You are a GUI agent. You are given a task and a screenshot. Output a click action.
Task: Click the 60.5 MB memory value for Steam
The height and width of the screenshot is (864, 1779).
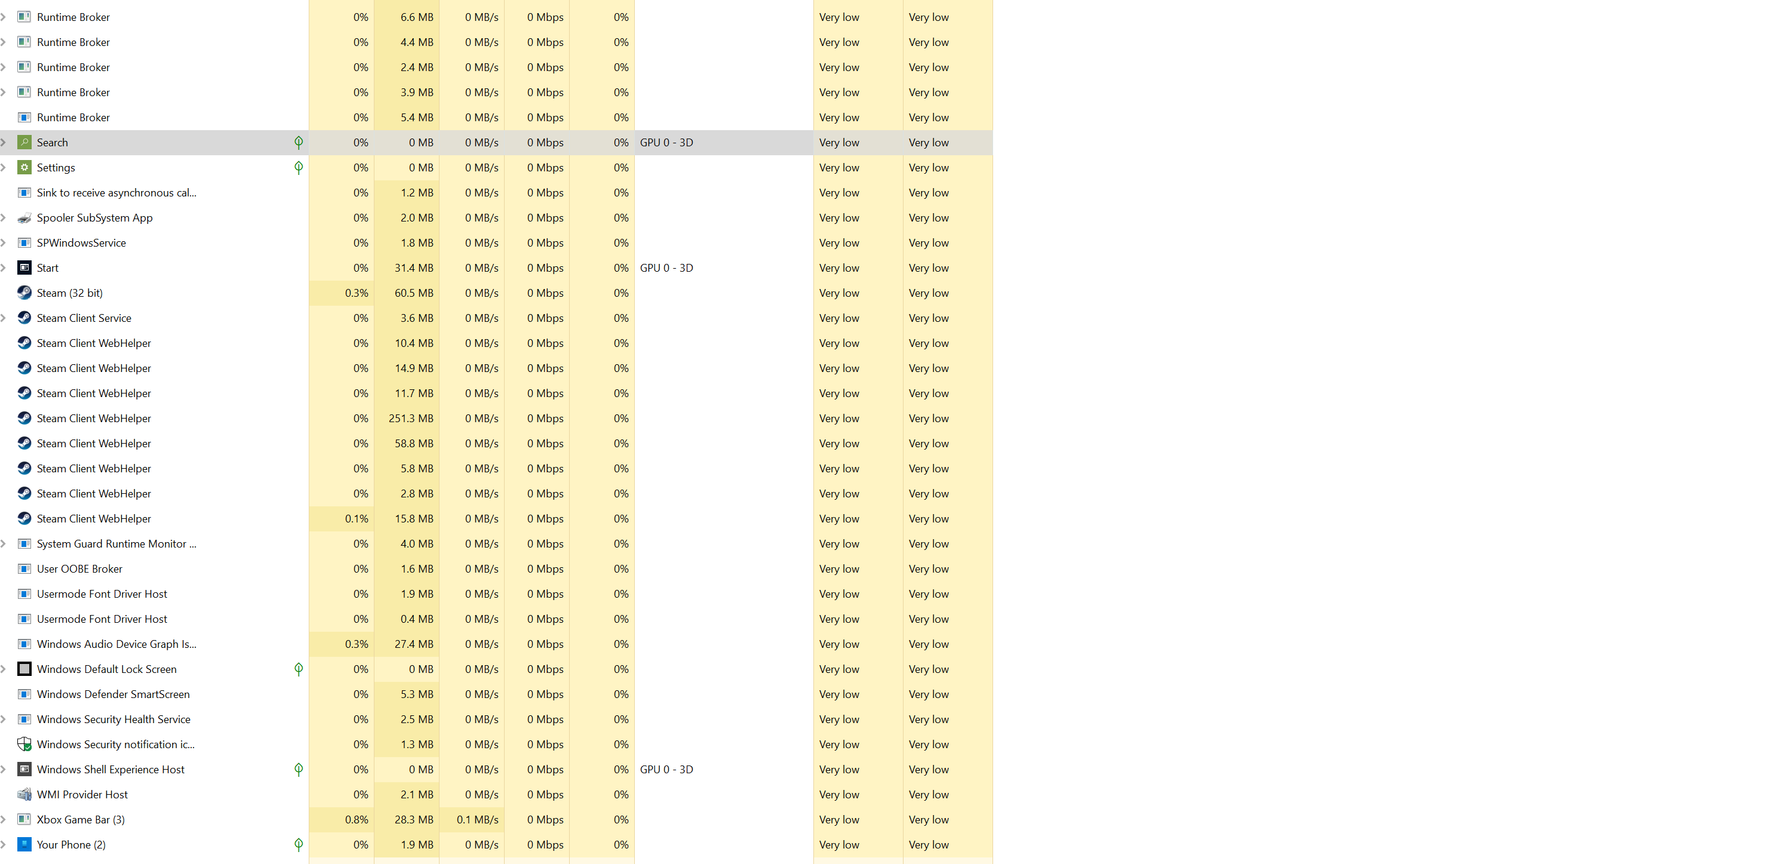(x=414, y=293)
